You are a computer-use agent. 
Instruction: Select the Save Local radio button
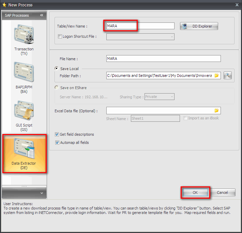57,68
